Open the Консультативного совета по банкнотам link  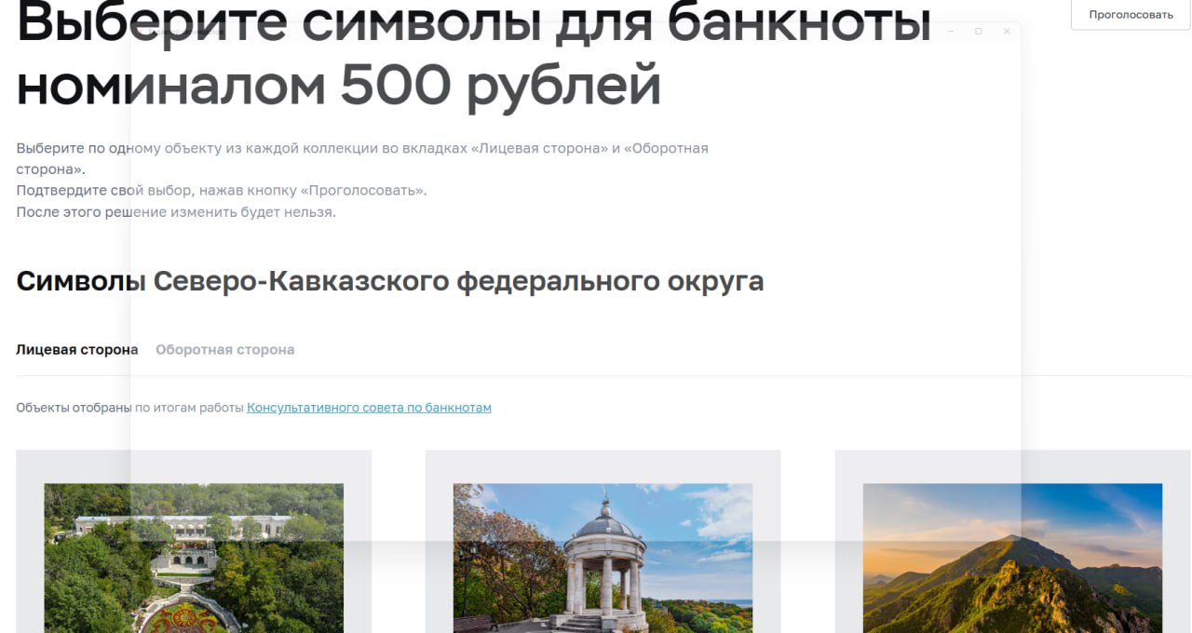click(x=369, y=408)
